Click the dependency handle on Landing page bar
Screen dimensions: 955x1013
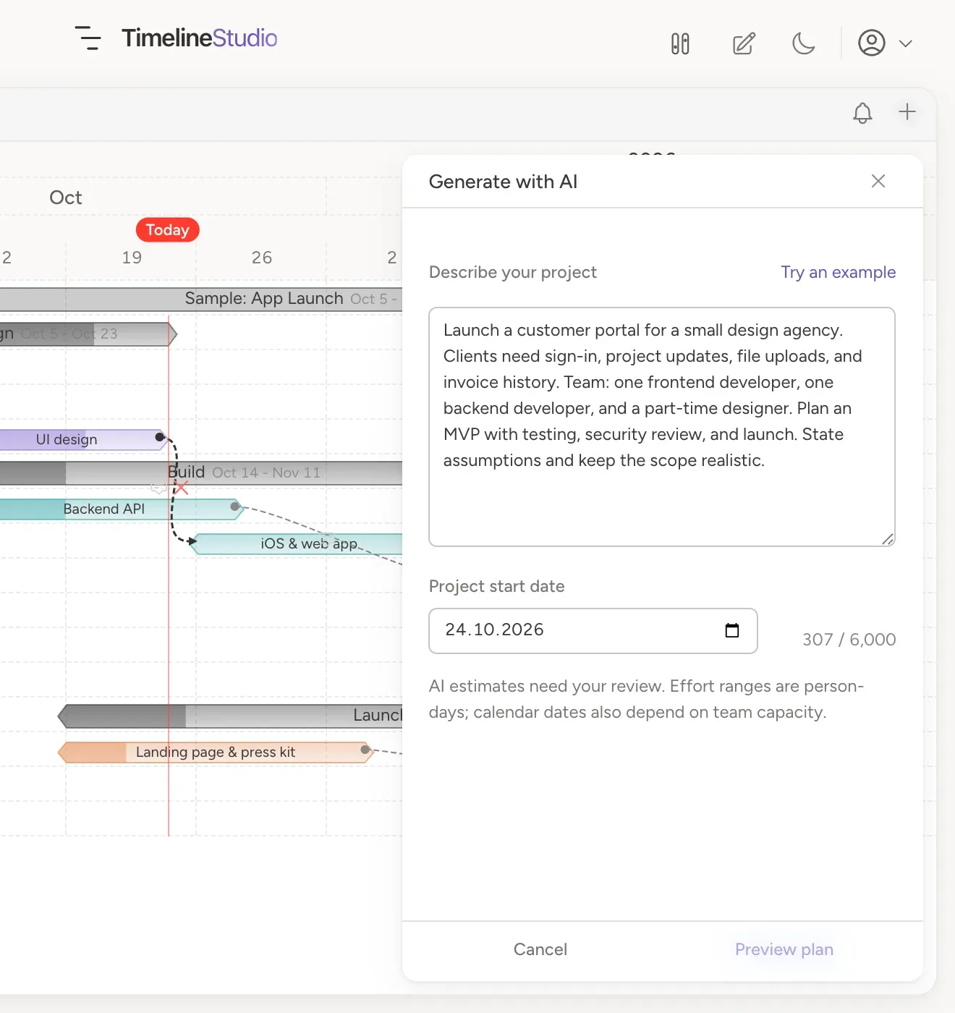pos(365,750)
